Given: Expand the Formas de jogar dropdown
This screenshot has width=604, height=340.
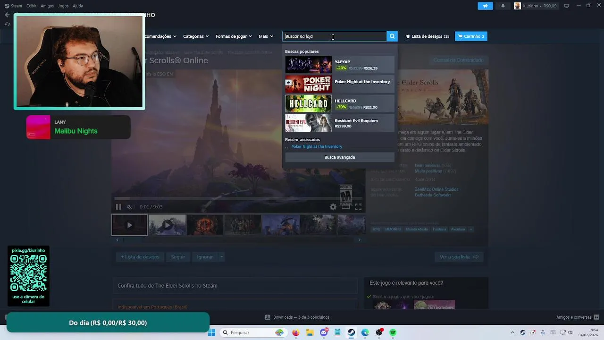Looking at the screenshot, I should click(x=234, y=36).
